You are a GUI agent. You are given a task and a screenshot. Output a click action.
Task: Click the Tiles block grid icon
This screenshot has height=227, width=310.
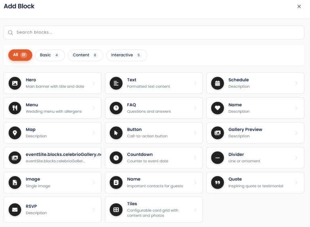[x=116, y=210]
